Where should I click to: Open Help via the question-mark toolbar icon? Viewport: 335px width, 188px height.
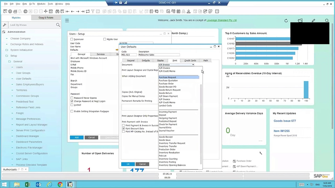coord(217,11)
